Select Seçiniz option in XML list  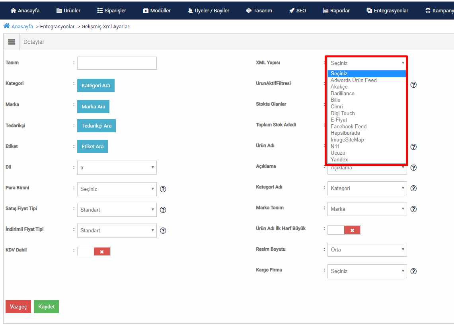[x=366, y=74]
